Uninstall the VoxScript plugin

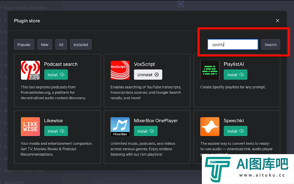pyautogui.click(x=148, y=75)
